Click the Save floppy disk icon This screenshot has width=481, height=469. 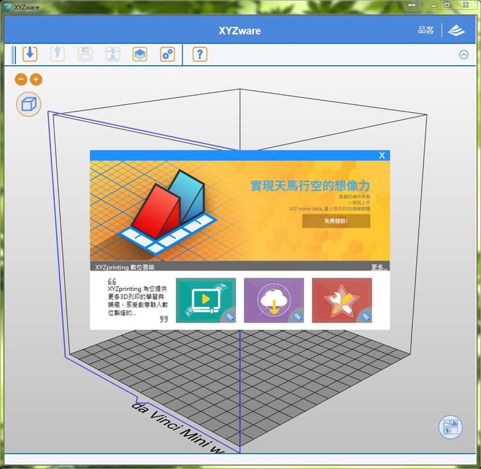(85, 54)
